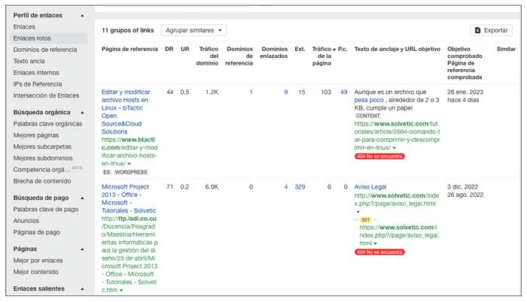Open Intersección de Enlaces in sidebar

46,95
